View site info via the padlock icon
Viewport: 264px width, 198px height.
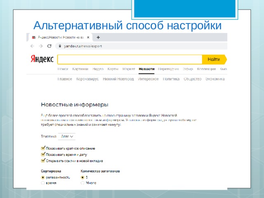click(60, 46)
